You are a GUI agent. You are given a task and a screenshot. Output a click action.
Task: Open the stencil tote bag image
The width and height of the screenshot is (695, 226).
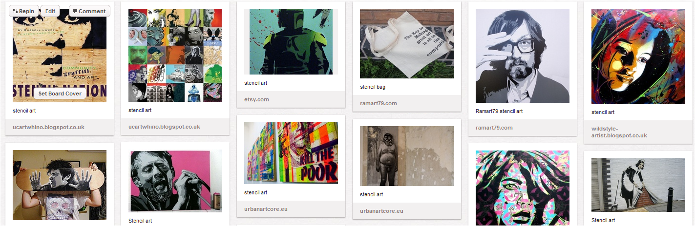[x=407, y=44]
